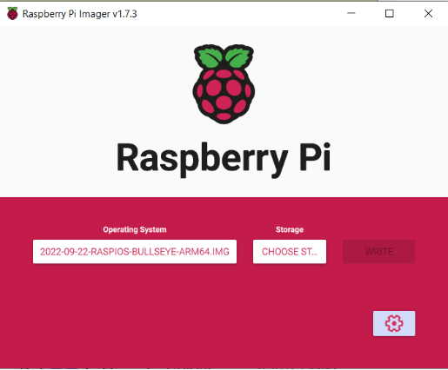Viewport: 448px width, 370px height.
Task: Click the Raspberry Pi Imager title bar icon
Action: [12, 14]
